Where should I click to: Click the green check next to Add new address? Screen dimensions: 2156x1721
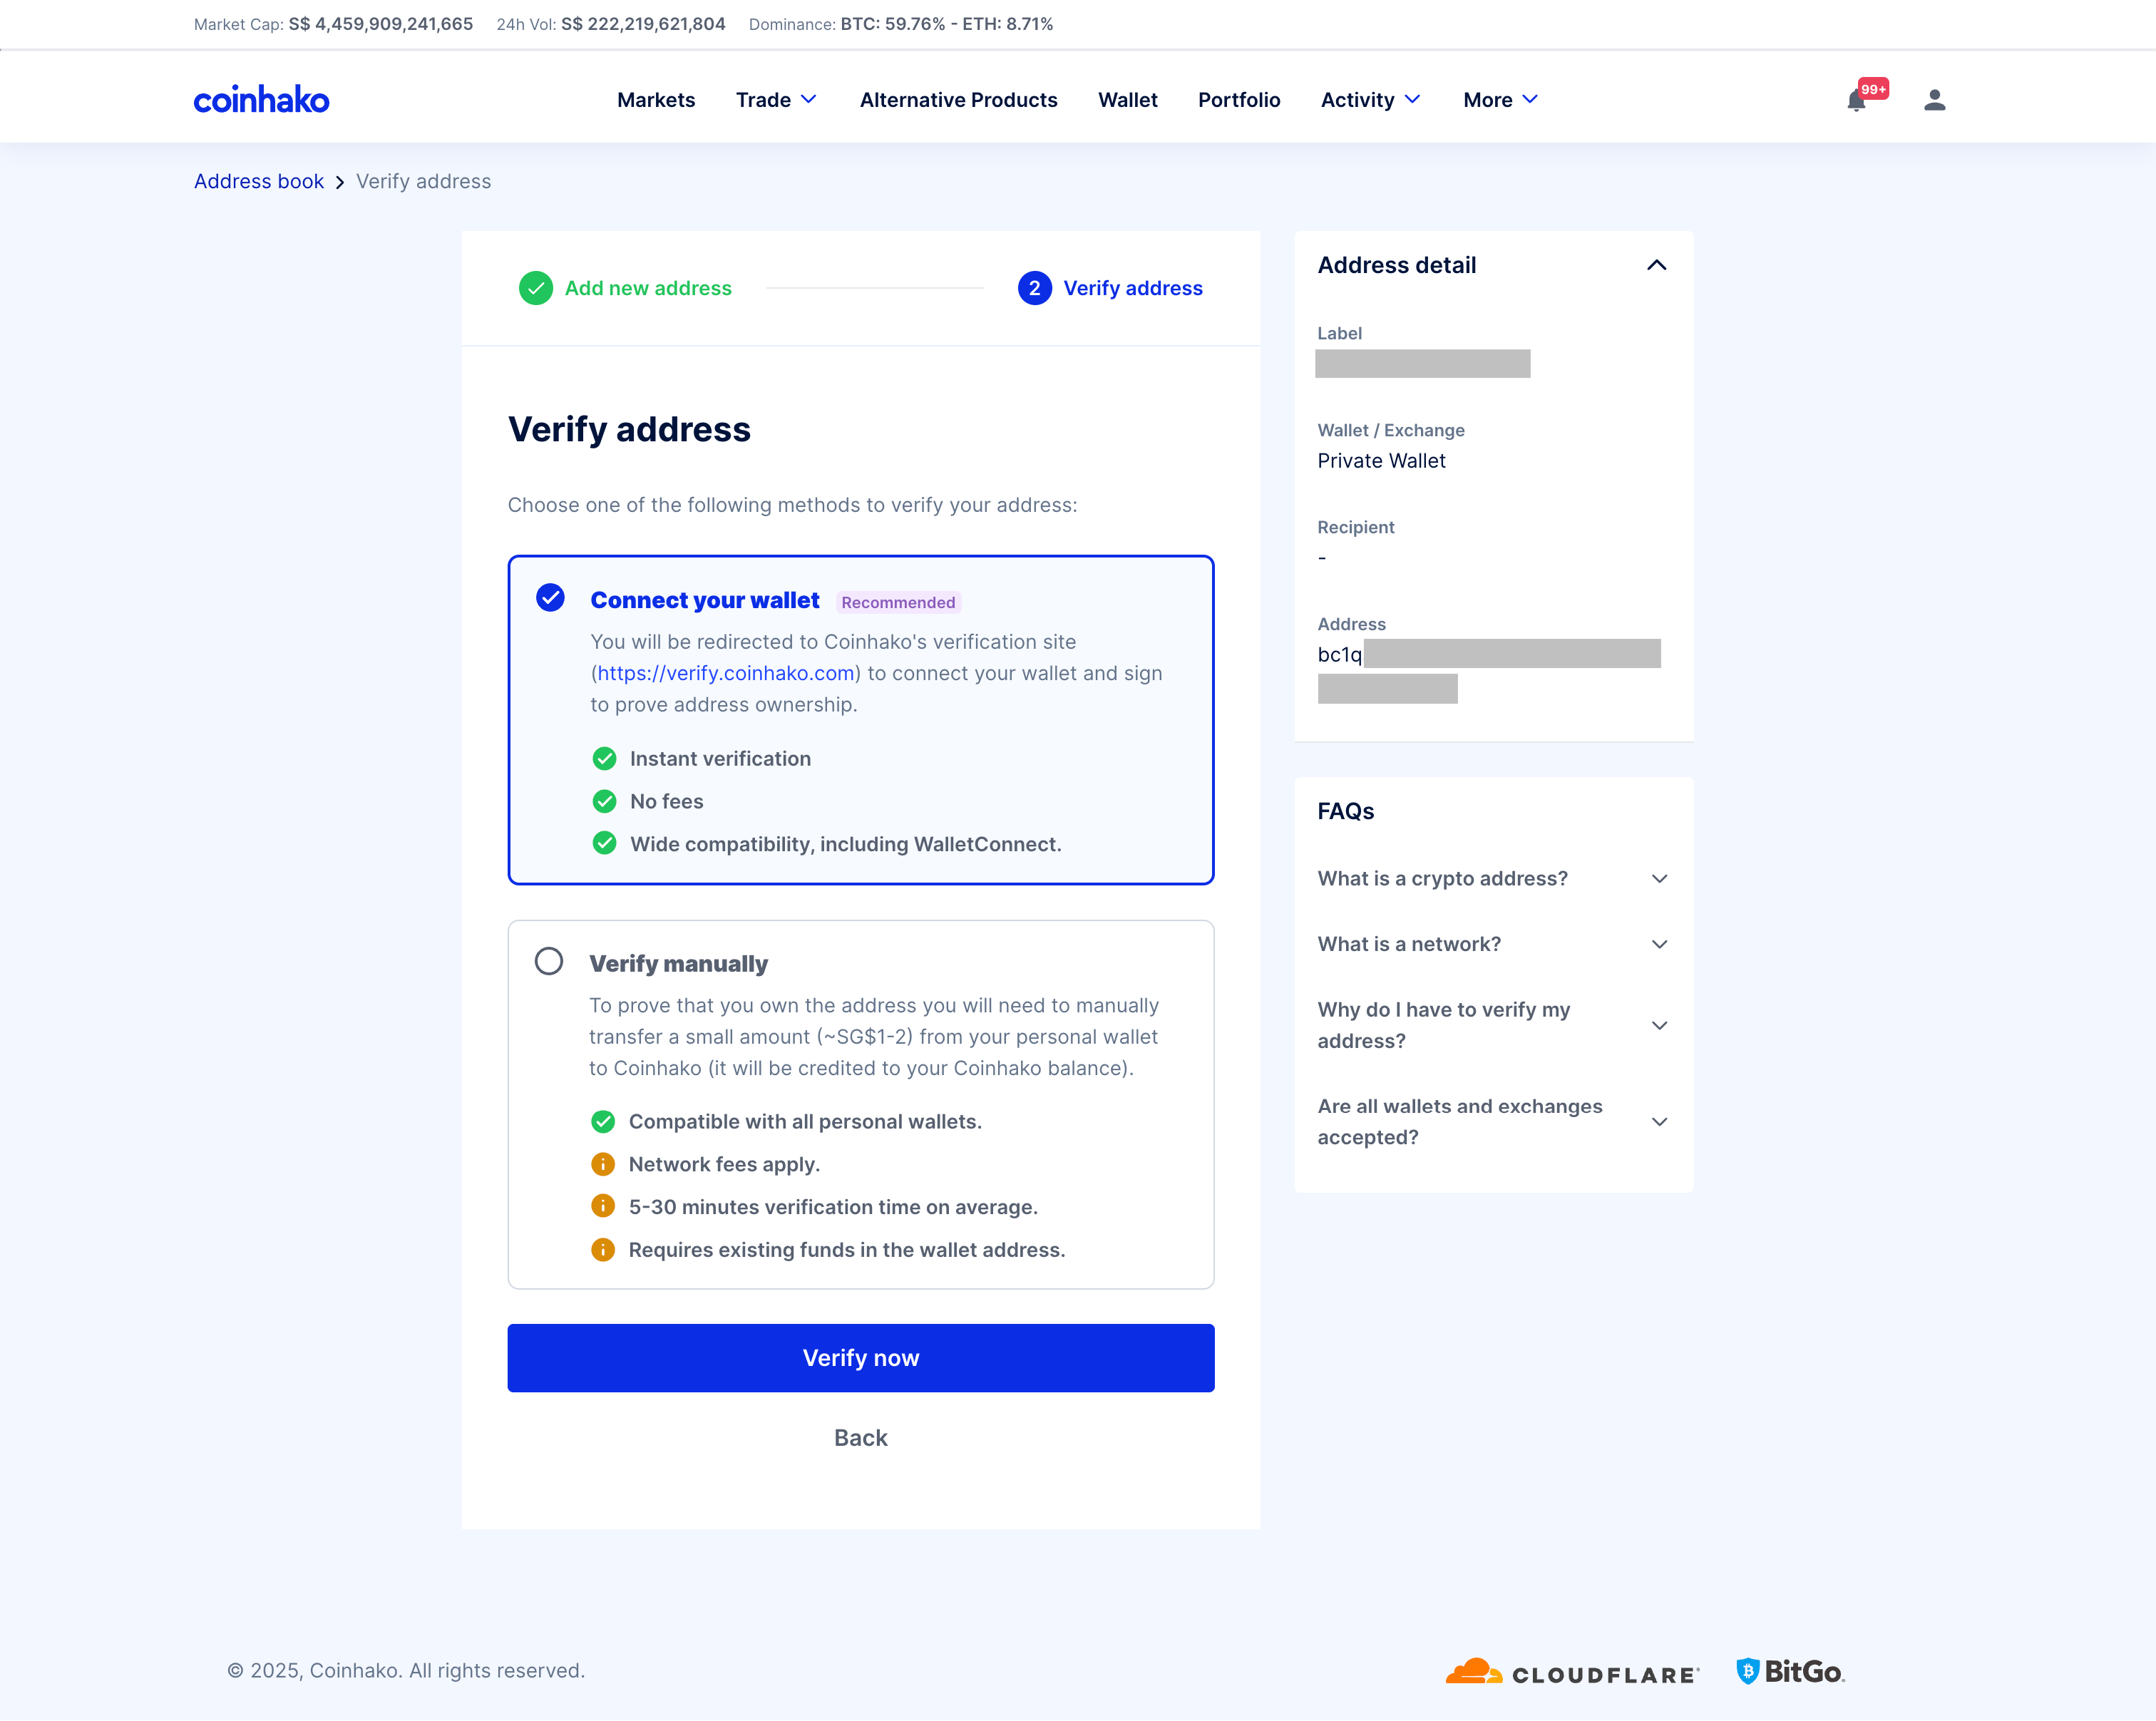(536, 288)
